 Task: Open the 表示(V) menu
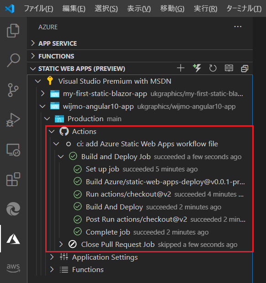(x=139, y=9)
